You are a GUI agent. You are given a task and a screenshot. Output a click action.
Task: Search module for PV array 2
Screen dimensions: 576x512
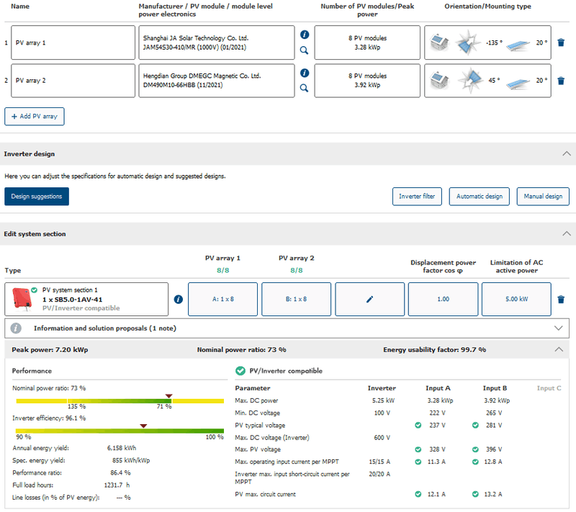[304, 89]
